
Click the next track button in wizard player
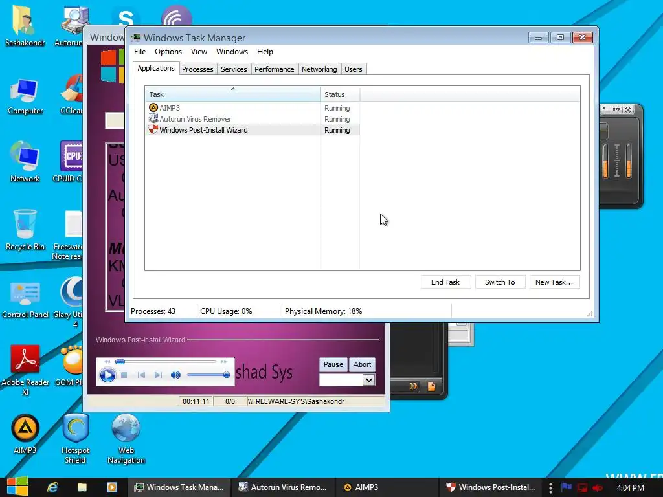pyautogui.click(x=158, y=375)
